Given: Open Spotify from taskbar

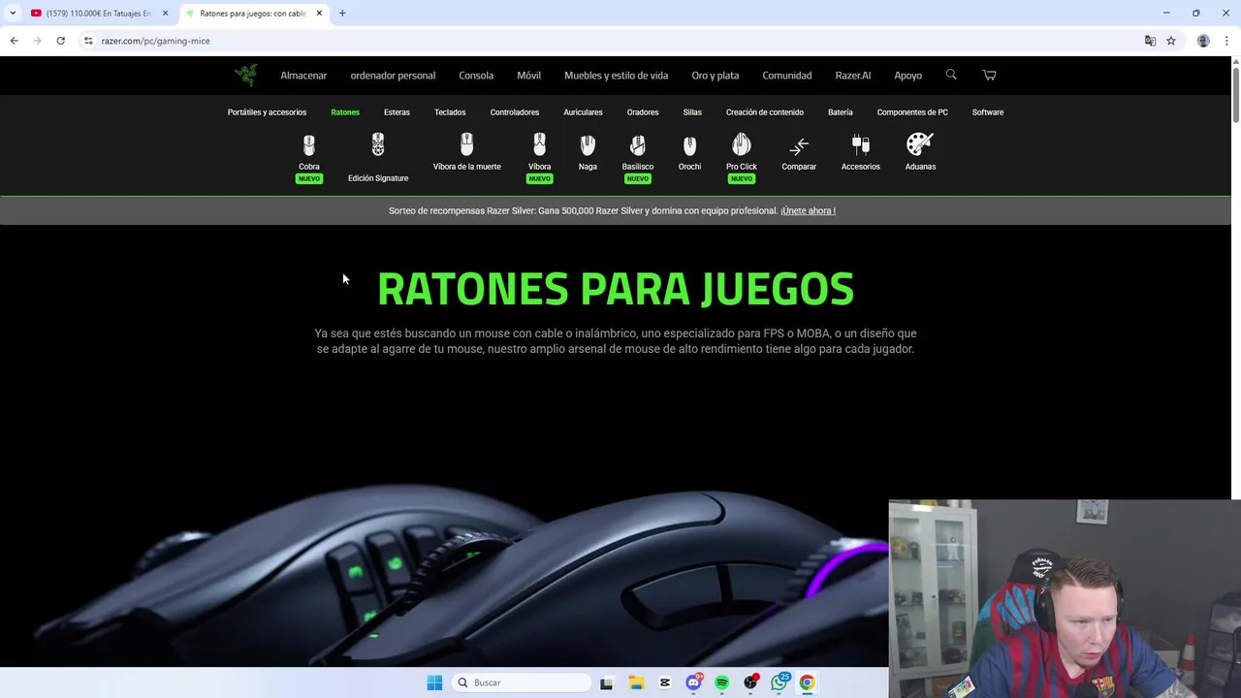Looking at the screenshot, I should point(722,682).
